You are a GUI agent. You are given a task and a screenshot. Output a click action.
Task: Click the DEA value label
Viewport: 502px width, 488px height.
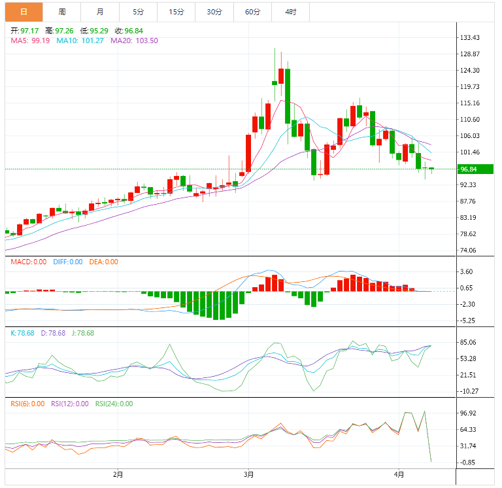click(x=104, y=262)
